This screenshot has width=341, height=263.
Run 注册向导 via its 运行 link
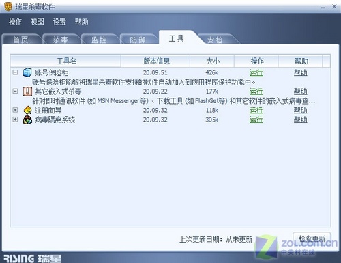[256, 110]
